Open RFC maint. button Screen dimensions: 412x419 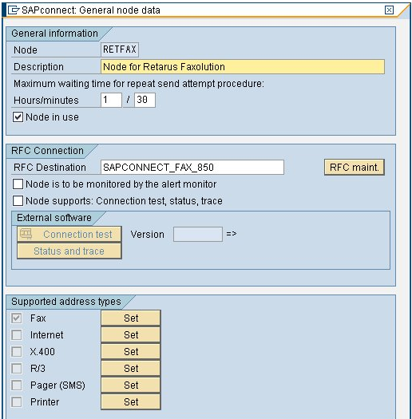click(x=355, y=168)
